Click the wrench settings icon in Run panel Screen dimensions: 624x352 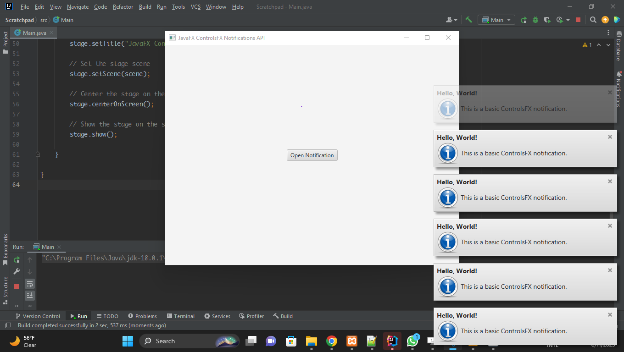coord(17,271)
